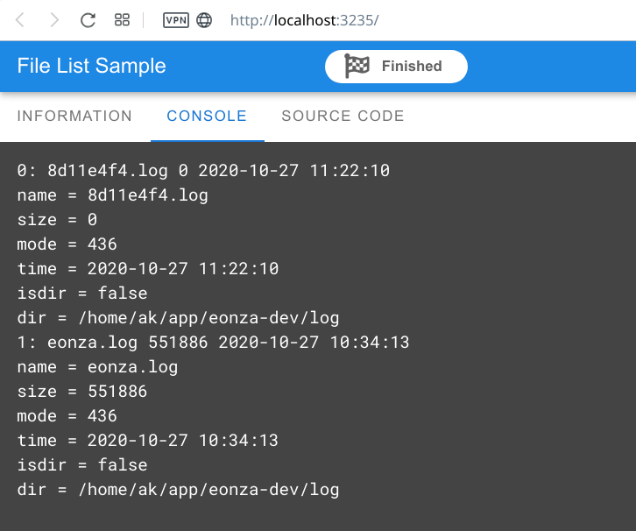Click the globe site info icon

[204, 20]
